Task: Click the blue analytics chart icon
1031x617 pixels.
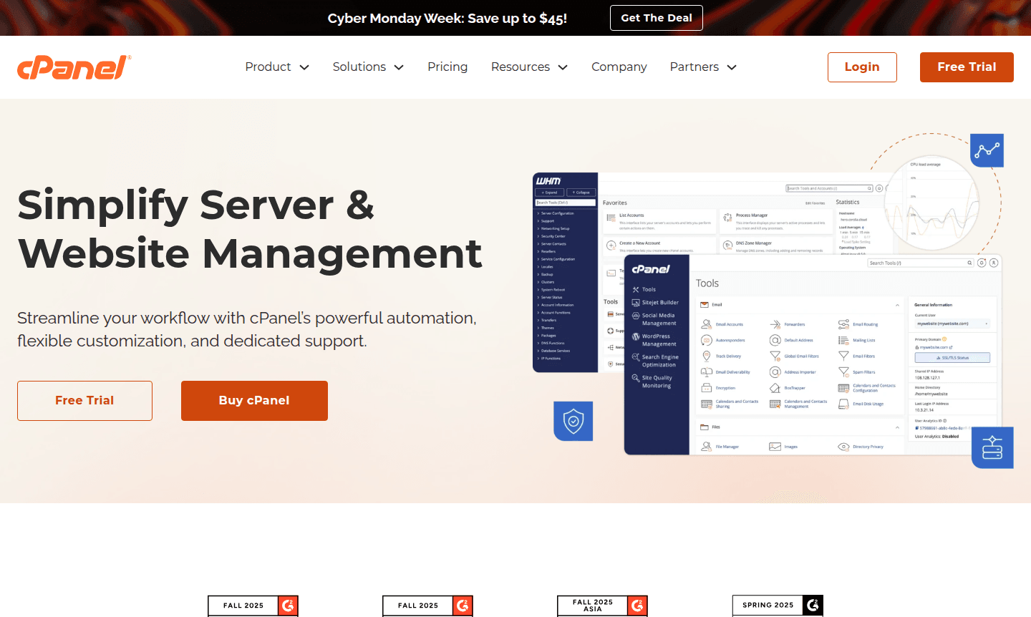Action: (x=987, y=150)
